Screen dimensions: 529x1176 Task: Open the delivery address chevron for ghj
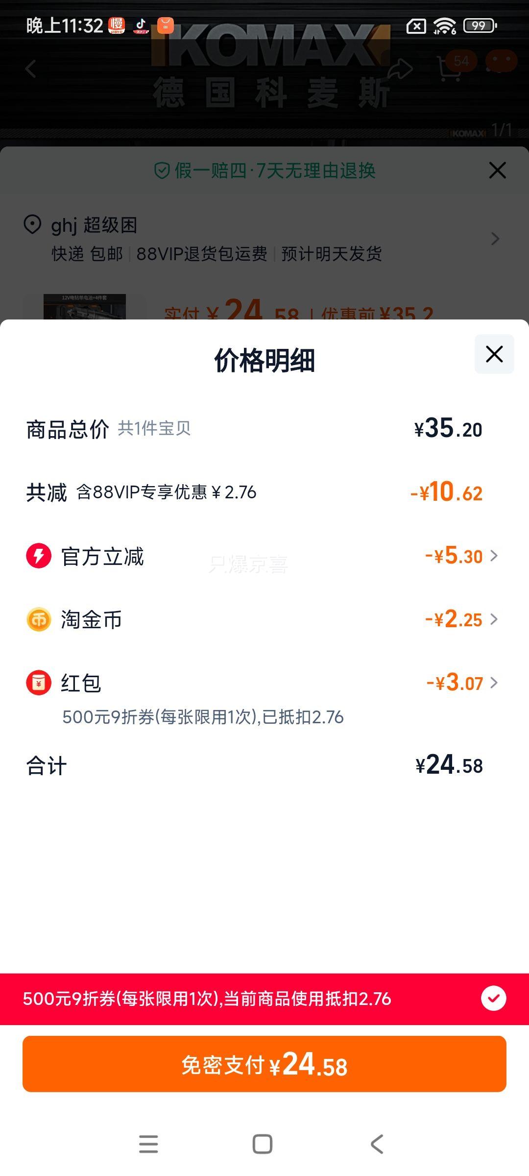coord(495,239)
